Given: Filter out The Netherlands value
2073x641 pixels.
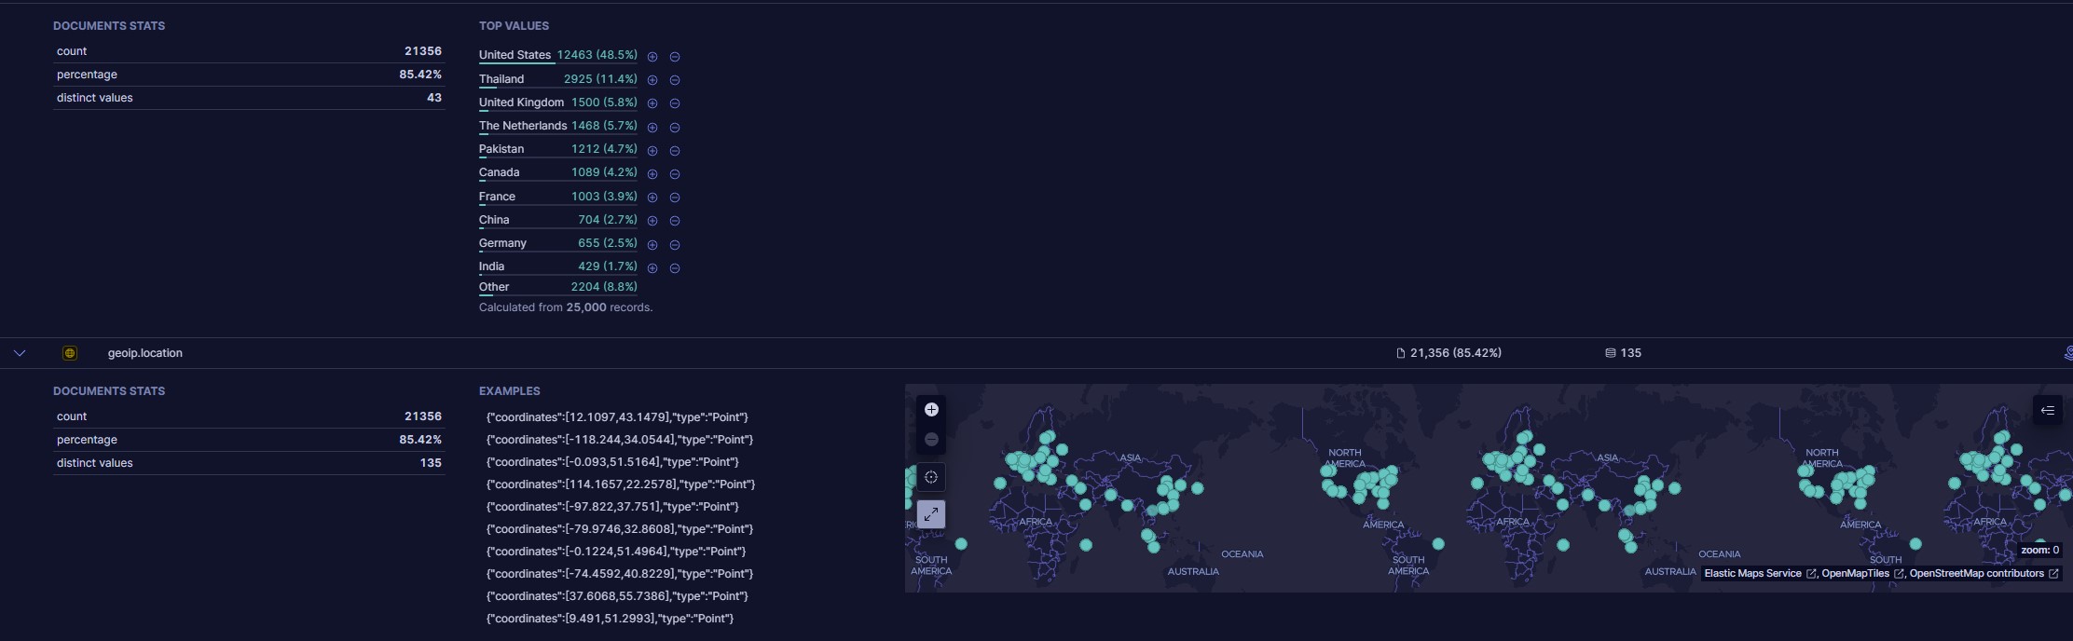Looking at the screenshot, I should pos(675,128).
